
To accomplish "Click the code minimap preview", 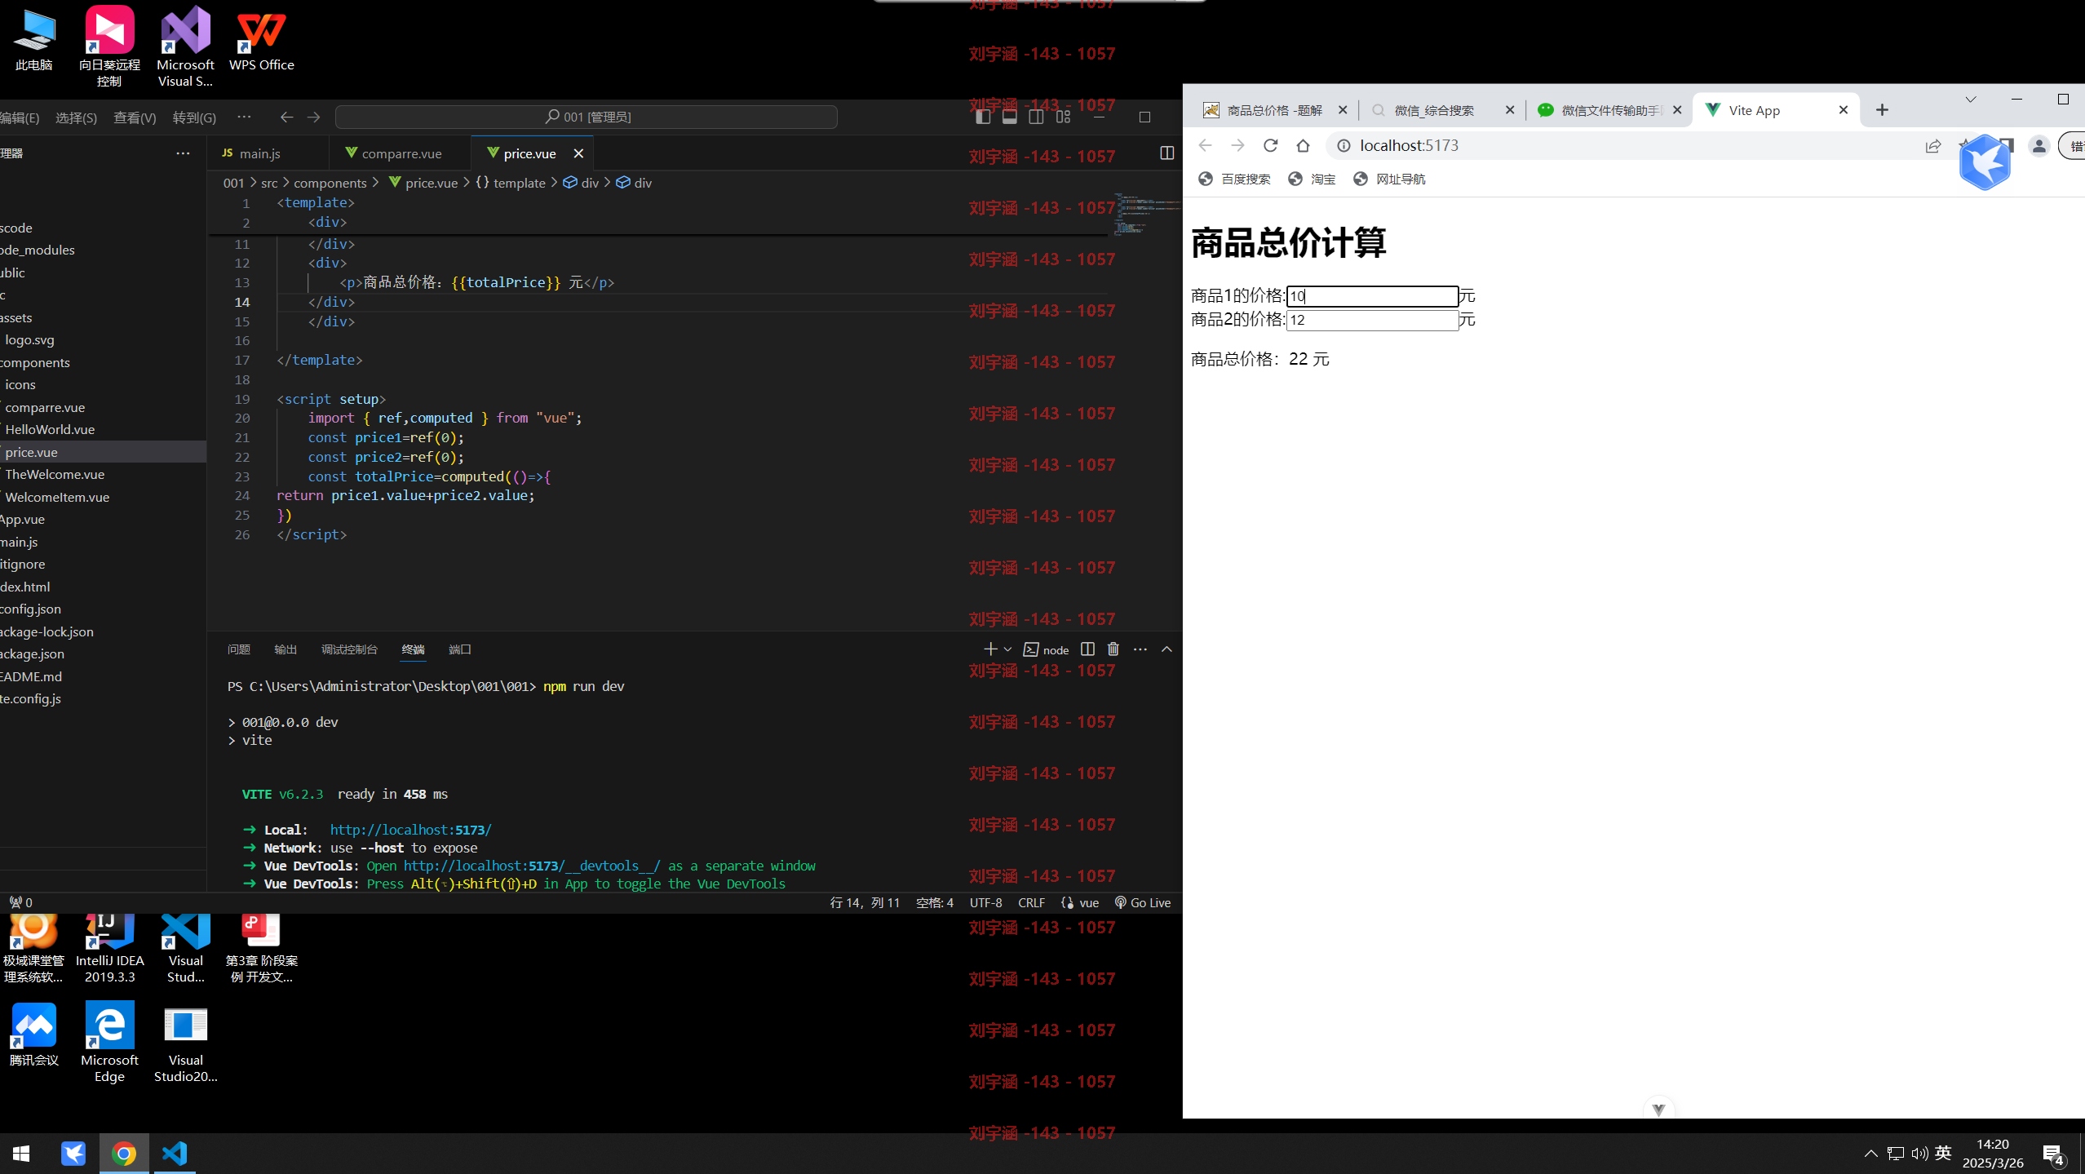I will 1146,215.
